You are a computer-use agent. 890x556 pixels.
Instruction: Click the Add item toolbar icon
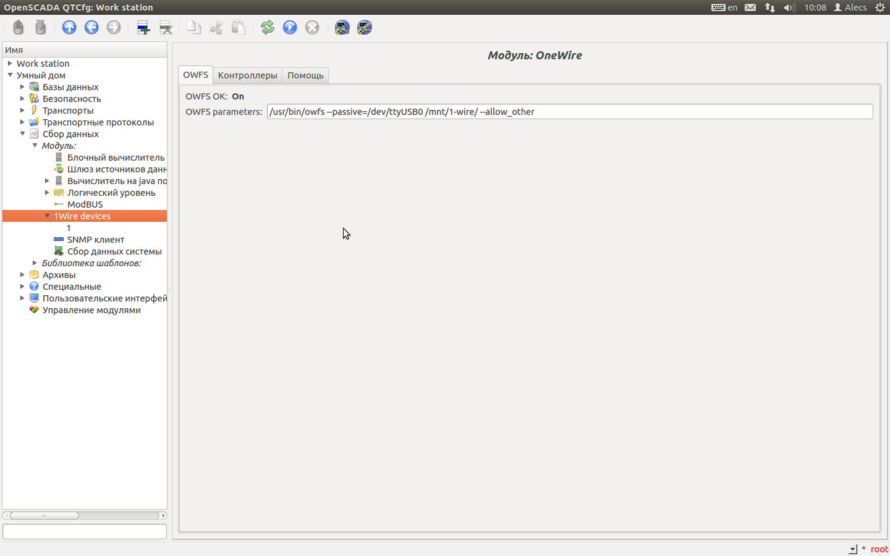click(x=143, y=27)
